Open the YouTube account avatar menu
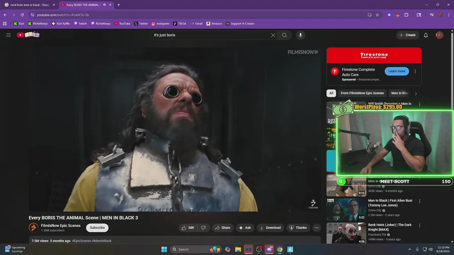Viewport: 454px width, 255px height. click(x=439, y=35)
